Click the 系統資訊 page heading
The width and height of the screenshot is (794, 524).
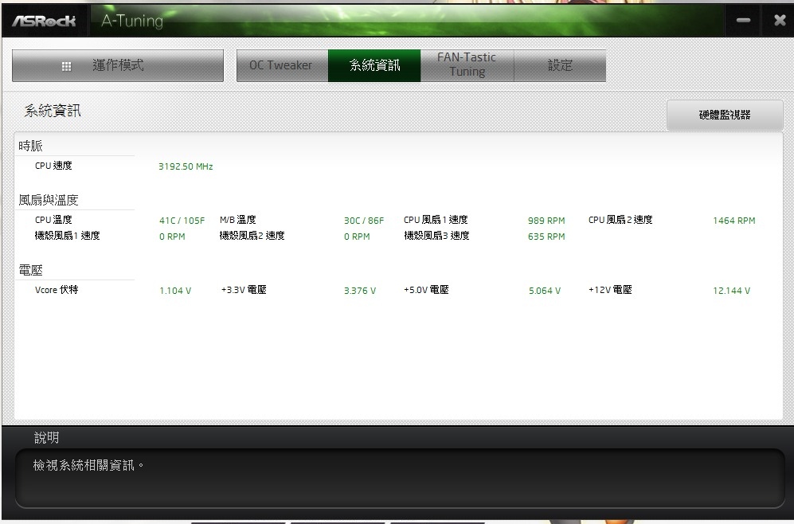click(x=53, y=111)
